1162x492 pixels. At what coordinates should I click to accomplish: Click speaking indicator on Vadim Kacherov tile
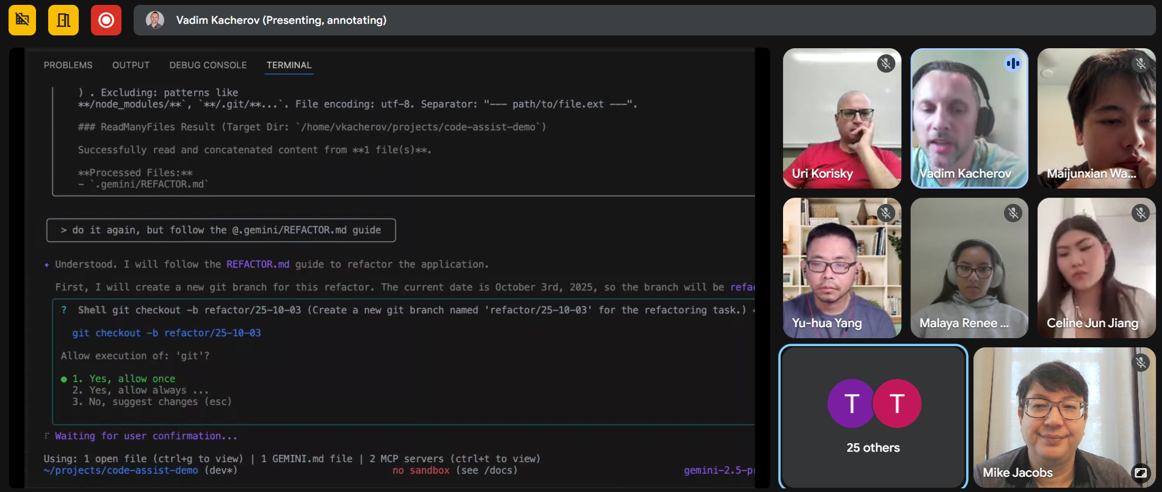[1013, 63]
